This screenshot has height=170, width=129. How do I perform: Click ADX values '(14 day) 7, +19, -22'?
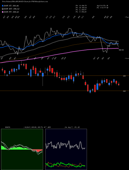tap(72, 127)
